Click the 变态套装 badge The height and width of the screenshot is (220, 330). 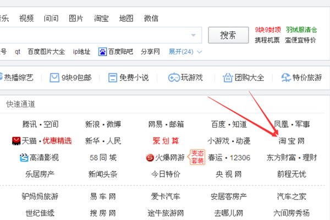pyautogui.click(x=196, y=157)
